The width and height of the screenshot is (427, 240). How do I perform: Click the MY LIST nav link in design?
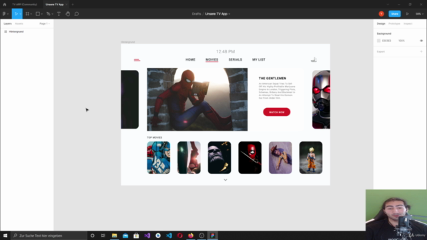(x=259, y=59)
